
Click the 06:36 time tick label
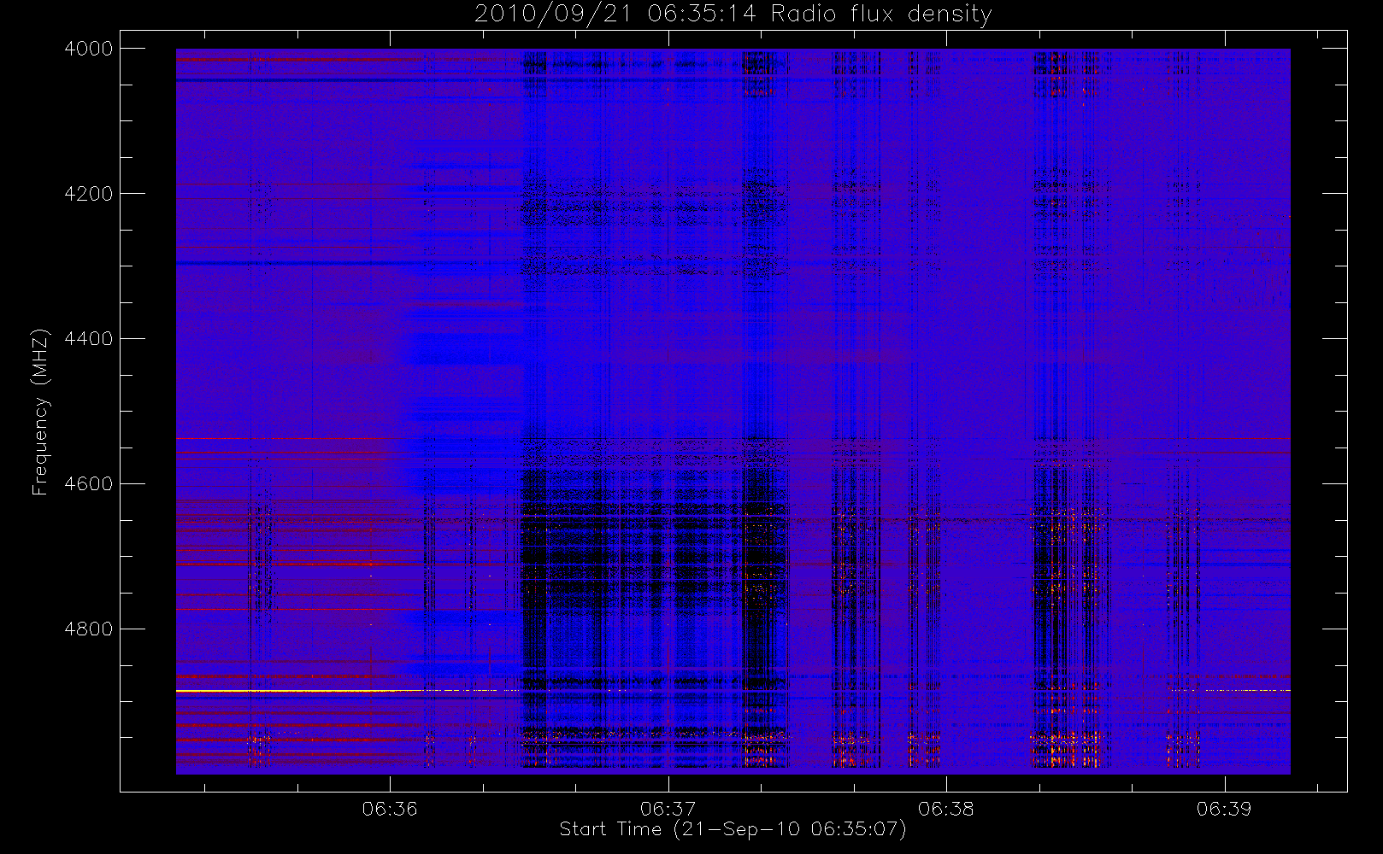coord(390,809)
